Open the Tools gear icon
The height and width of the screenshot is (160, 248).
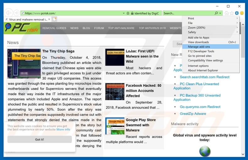tap(237, 13)
